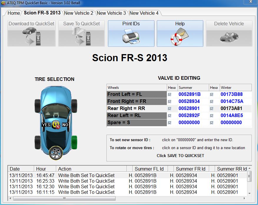Switch to New Vehicle 4 tab
Screen dimensions: 258x205
tap(144, 13)
